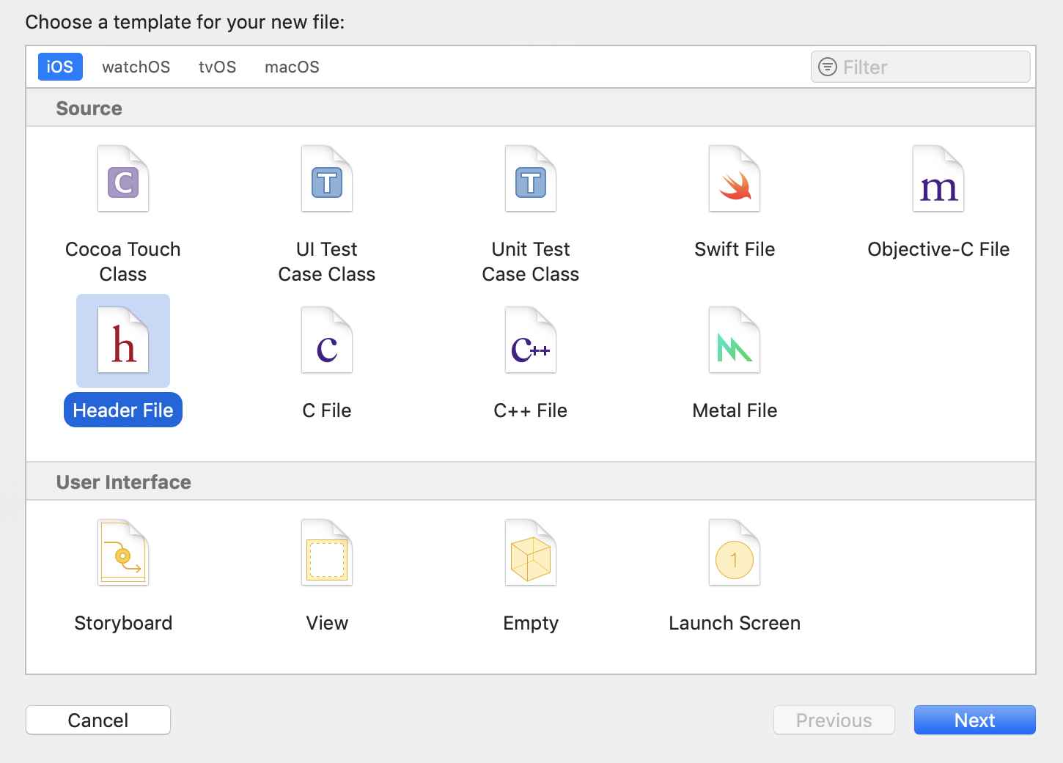1063x763 pixels.
Task: Click the 'Cocoa Touch Class' label
Action: pyautogui.click(x=123, y=262)
